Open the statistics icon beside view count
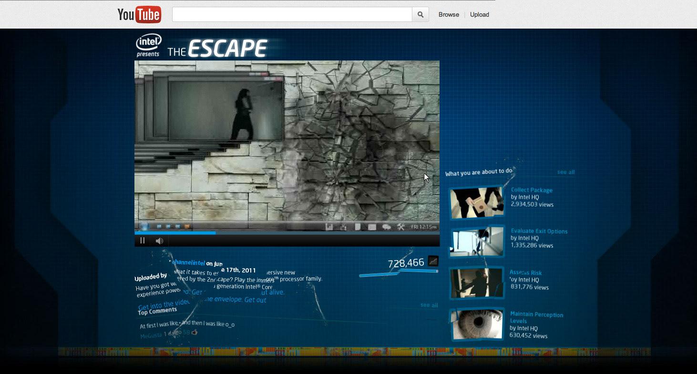The height and width of the screenshot is (374, 697). [433, 261]
